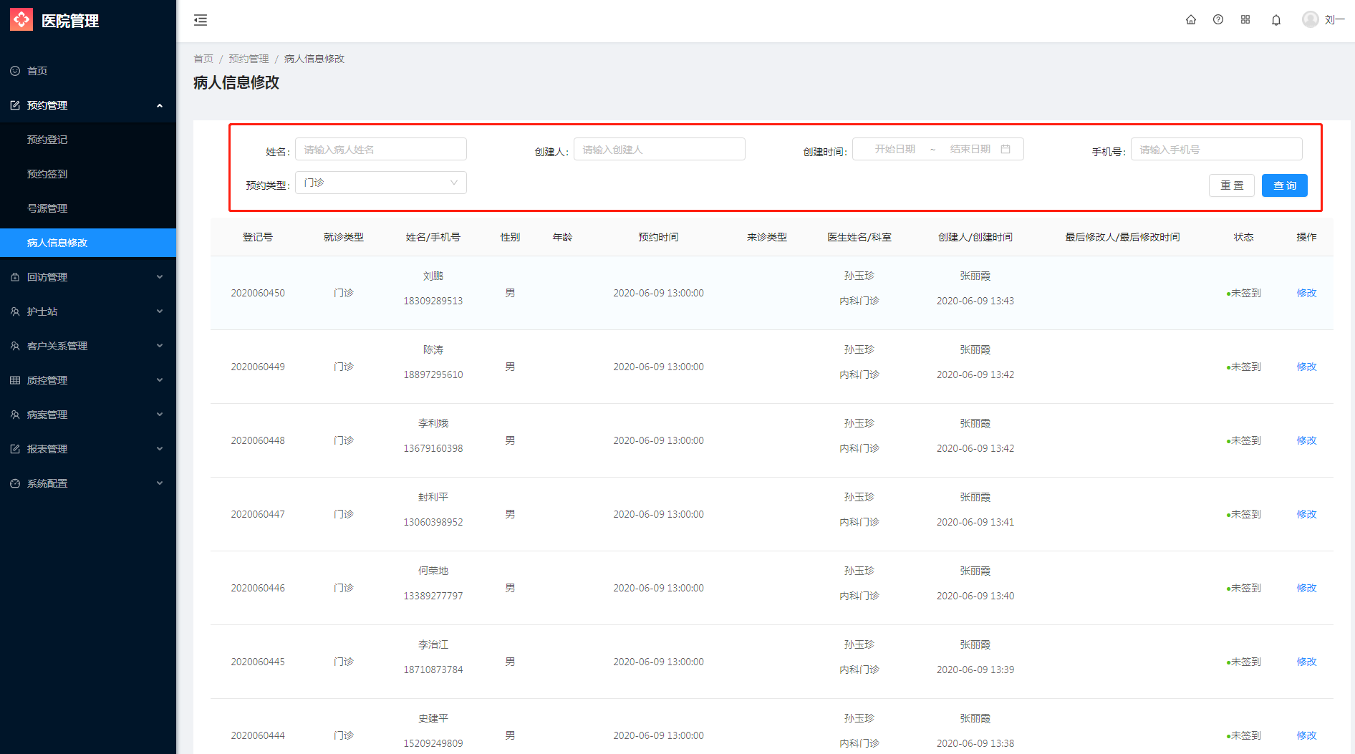Expand the 回访管理 menu chevron

[x=160, y=277]
